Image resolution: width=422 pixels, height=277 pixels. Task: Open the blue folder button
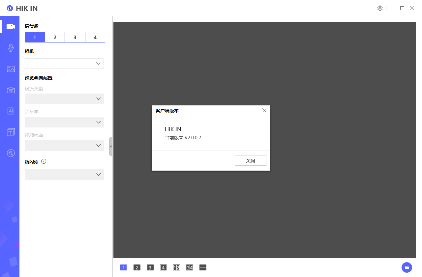pos(407,267)
